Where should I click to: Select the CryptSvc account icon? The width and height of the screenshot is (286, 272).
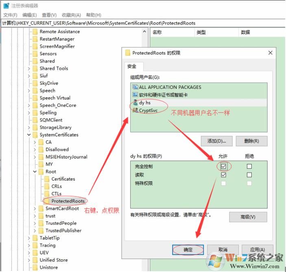coord(135,111)
